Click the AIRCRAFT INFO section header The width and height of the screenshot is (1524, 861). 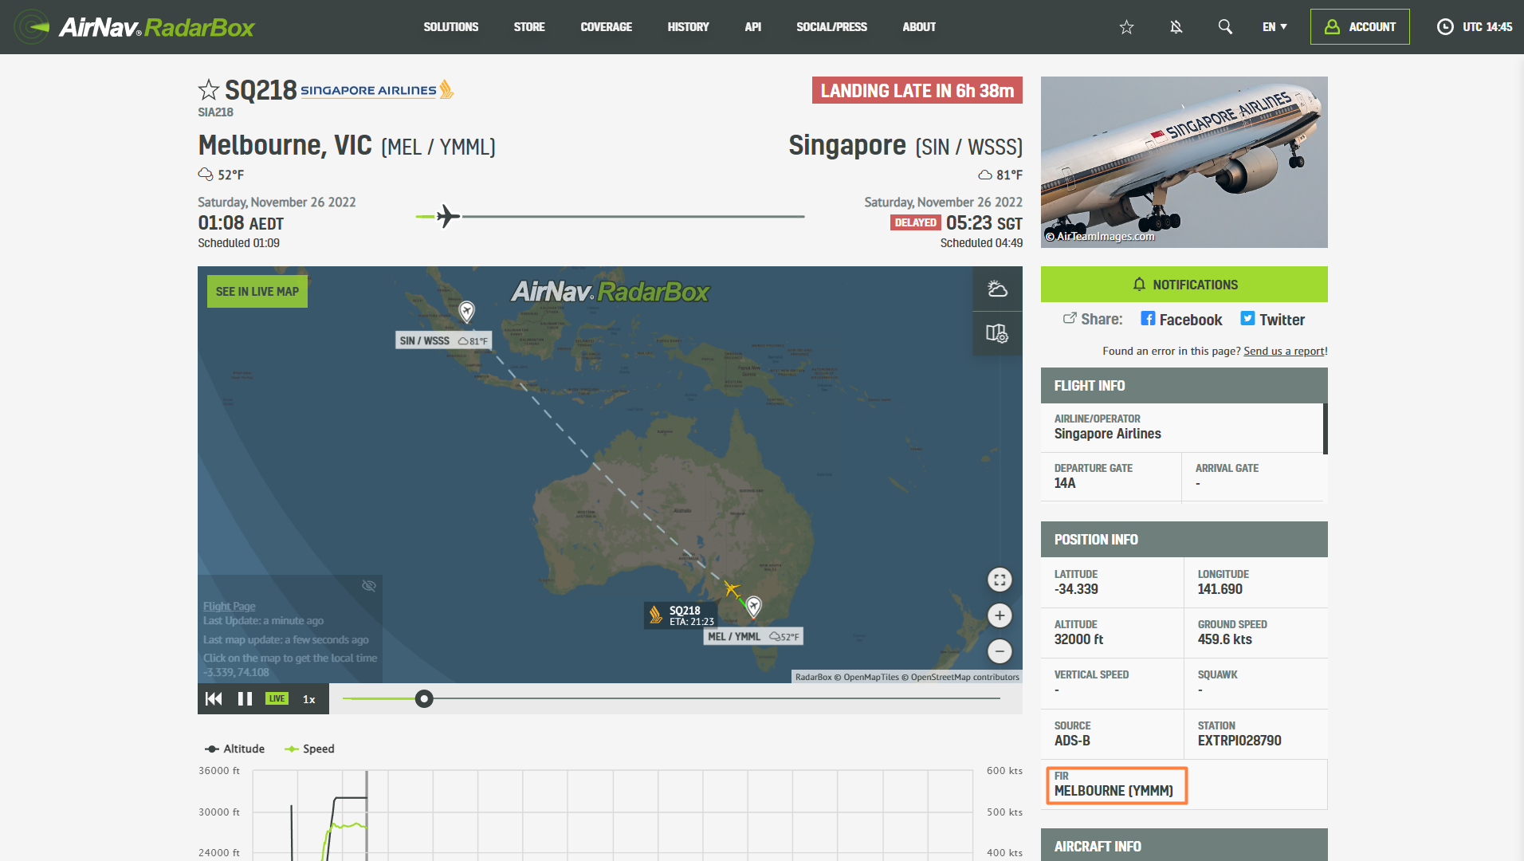(x=1184, y=845)
